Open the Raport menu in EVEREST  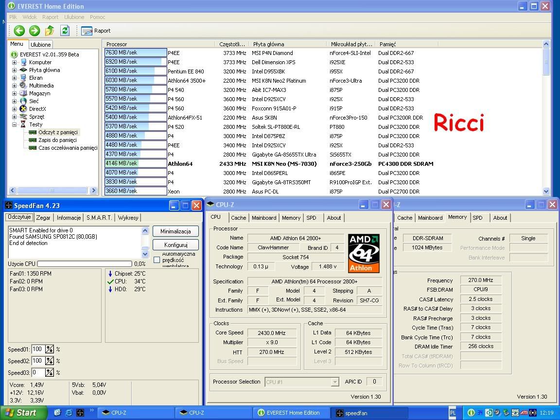click(x=51, y=17)
